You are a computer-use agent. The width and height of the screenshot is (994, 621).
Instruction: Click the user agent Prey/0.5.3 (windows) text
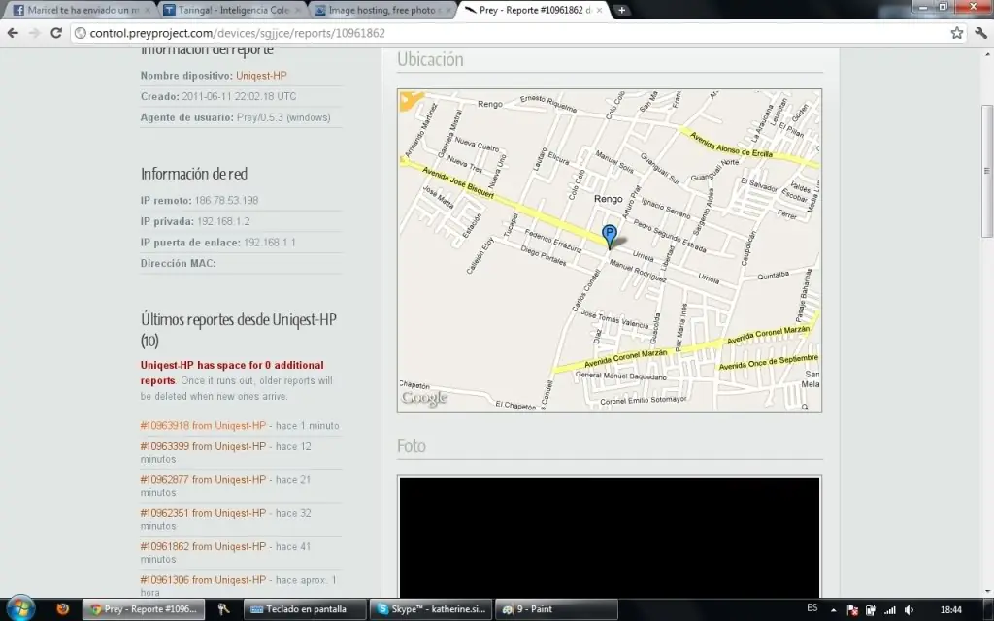[x=283, y=117]
